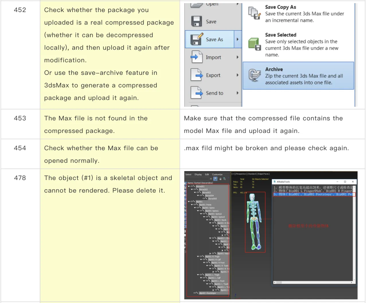
Task: Open the Display menu in scene explorer
Action: coord(198,174)
